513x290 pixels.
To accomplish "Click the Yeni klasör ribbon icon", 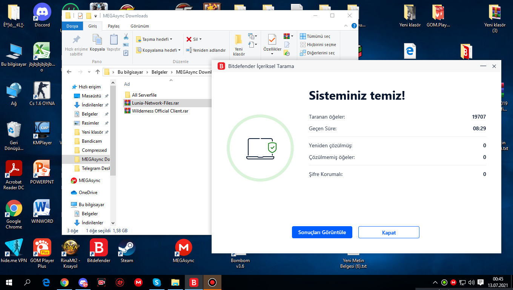I will coord(239,45).
